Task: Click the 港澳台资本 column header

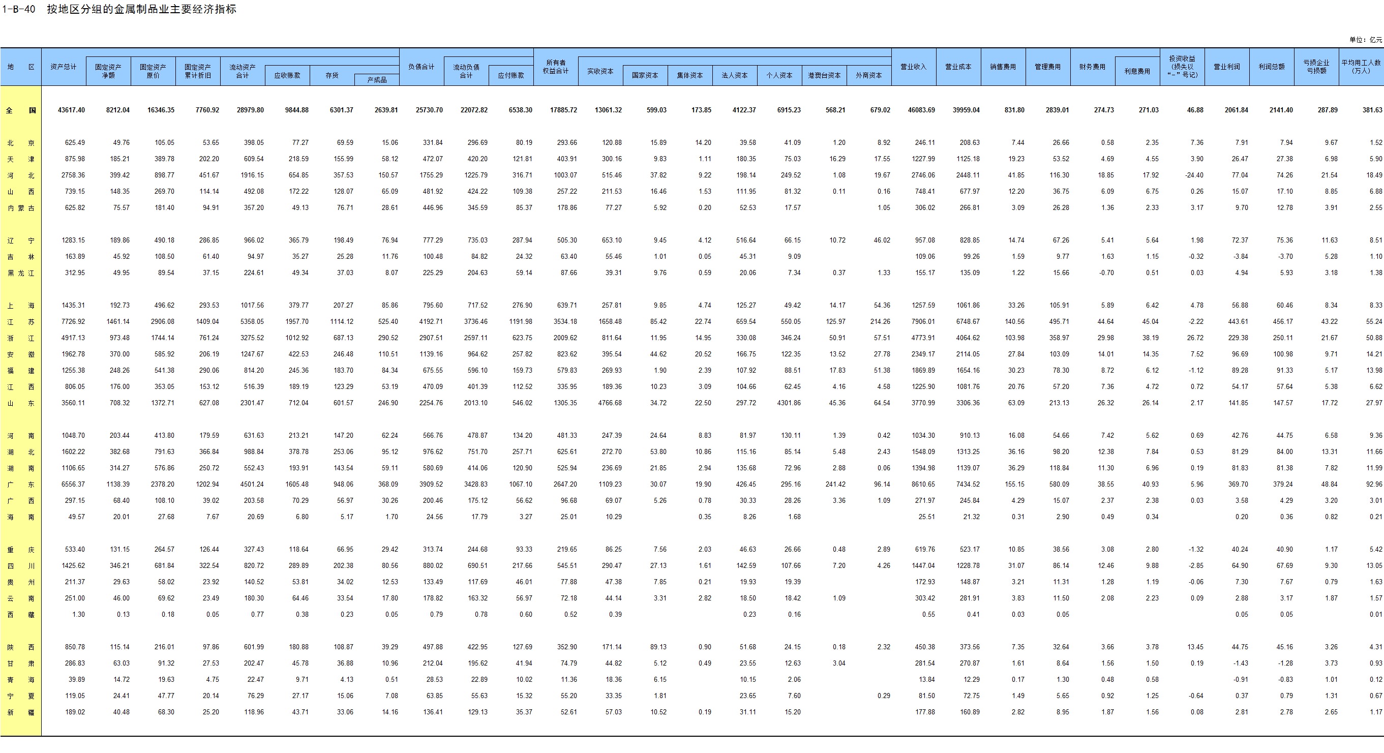Action: coord(824,76)
